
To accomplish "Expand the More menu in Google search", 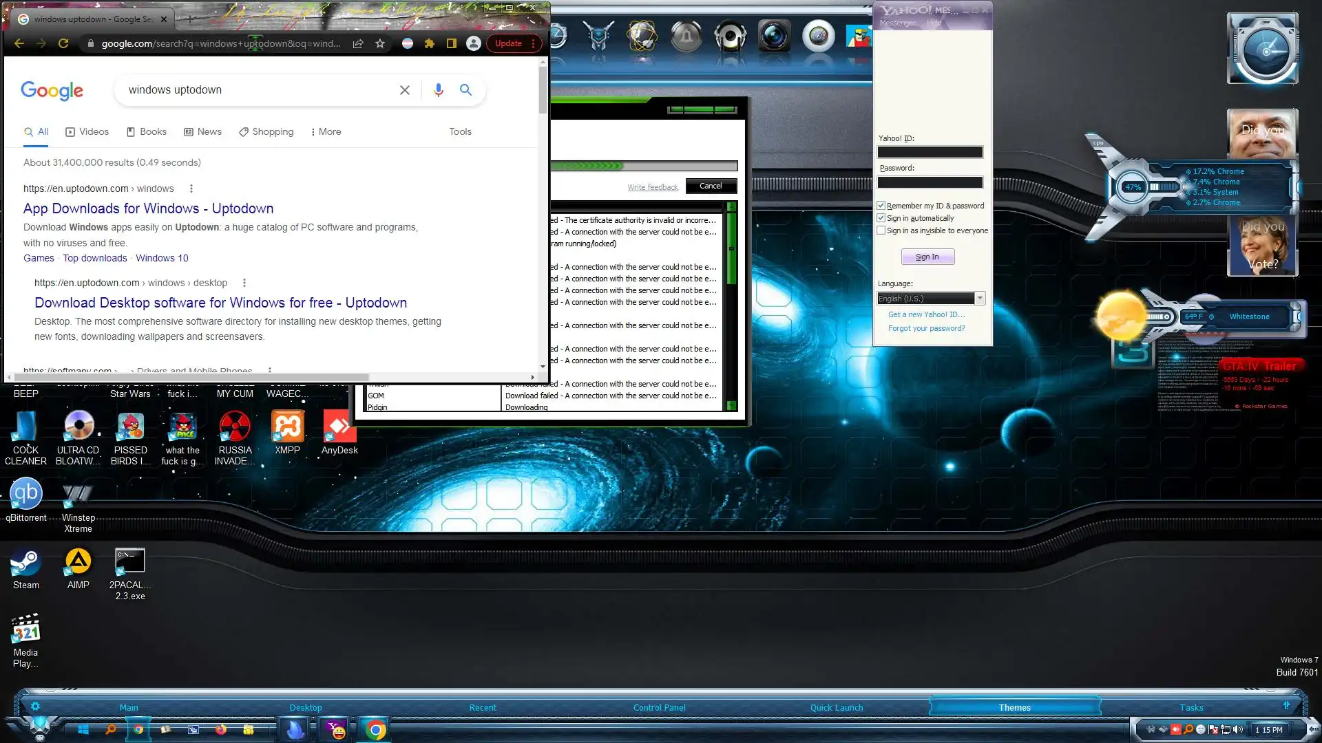I will pyautogui.click(x=326, y=132).
